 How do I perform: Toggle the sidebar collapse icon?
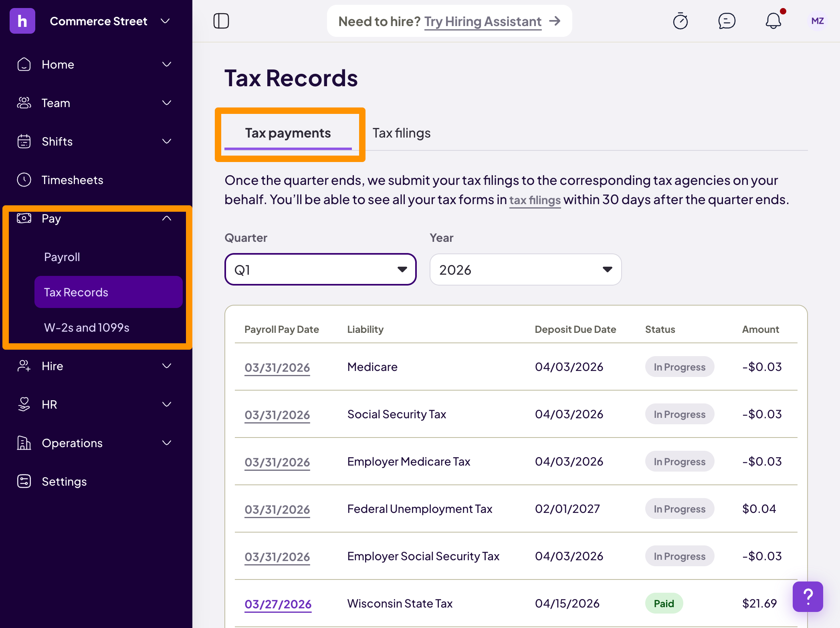221,21
